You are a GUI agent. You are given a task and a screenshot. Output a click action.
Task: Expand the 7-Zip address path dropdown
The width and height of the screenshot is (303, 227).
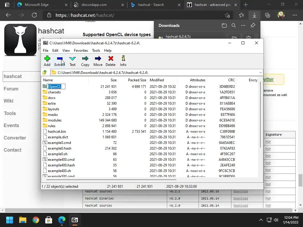(260, 73)
